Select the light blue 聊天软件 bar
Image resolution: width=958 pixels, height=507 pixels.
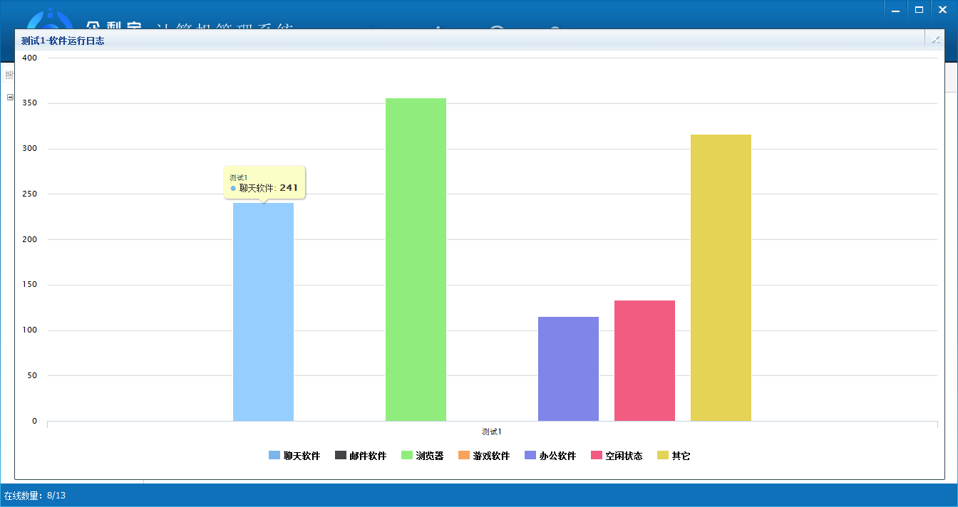coord(263,313)
